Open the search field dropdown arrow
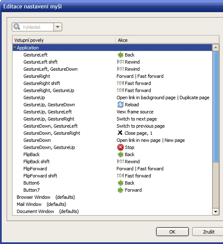The width and height of the screenshot is (223, 244). tap(58, 27)
